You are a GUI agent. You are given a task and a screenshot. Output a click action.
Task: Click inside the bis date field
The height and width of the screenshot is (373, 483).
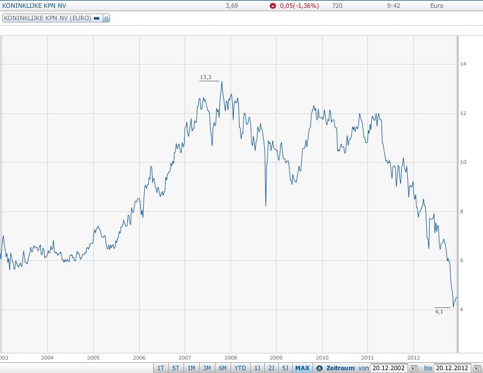click(x=452, y=368)
